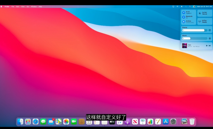
Task: Launch the Music app from Dock
Action: pyautogui.click(x=120, y=122)
